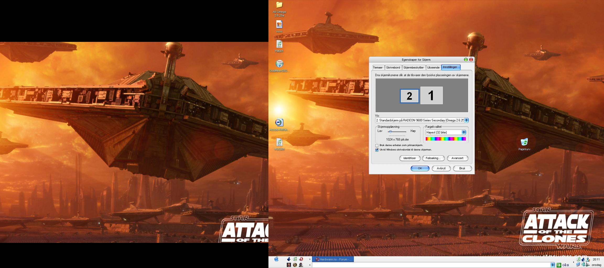Click blue bird quick launch icon

pos(289,259)
